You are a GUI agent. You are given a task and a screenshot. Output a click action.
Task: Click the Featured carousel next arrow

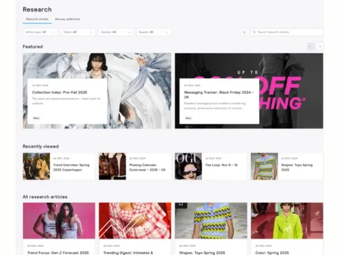point(320,46)
